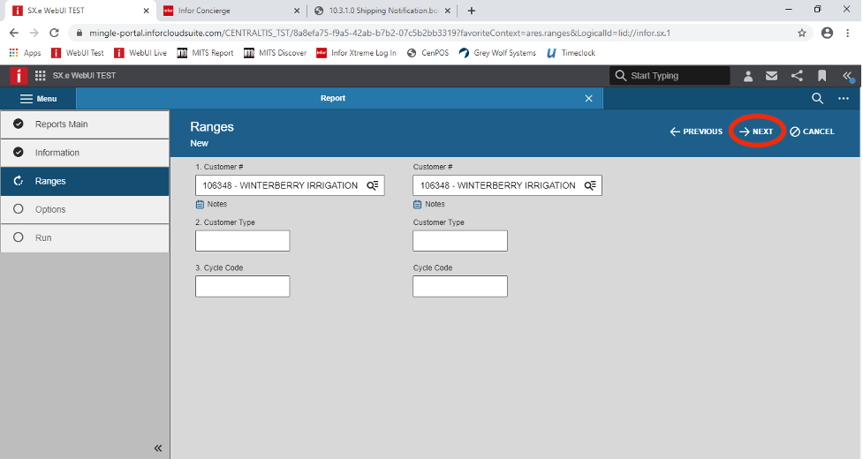This screenshot has height=459, width=863.
Task: Click the address bar URL
Action: [380, 33]
